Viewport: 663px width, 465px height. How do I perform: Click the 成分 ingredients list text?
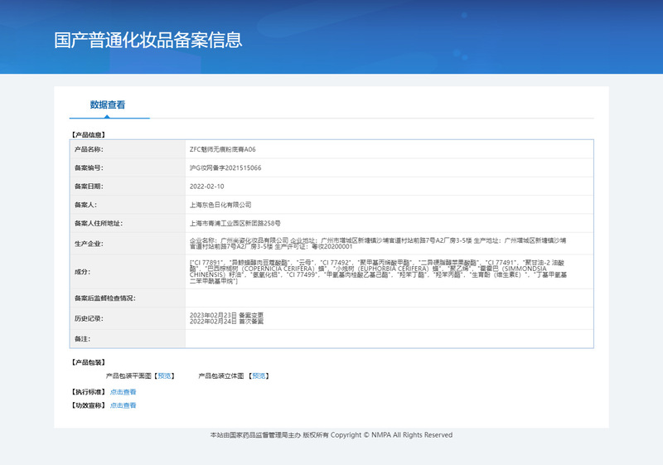(x=378, y=272)
